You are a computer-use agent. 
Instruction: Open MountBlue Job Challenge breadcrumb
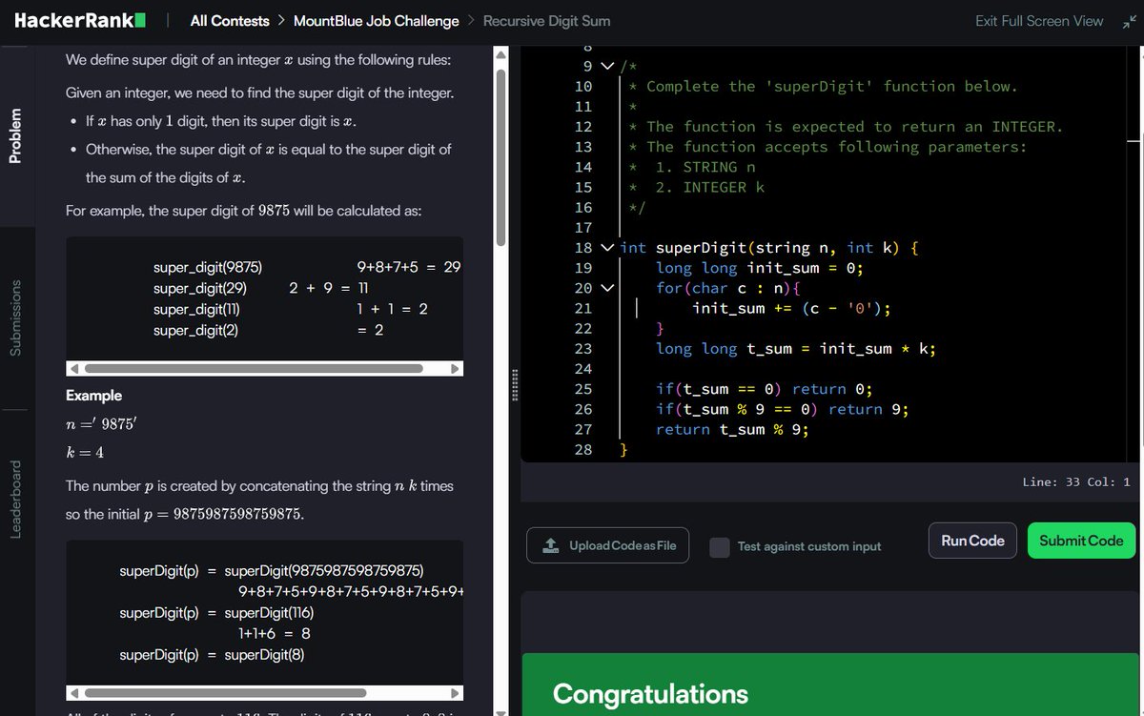click(376, 21)
